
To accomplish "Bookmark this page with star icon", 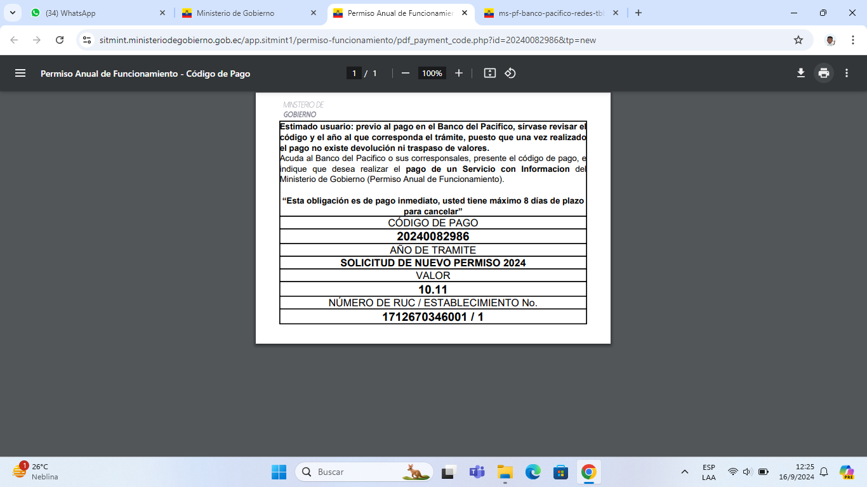I will tap(798, 40).
